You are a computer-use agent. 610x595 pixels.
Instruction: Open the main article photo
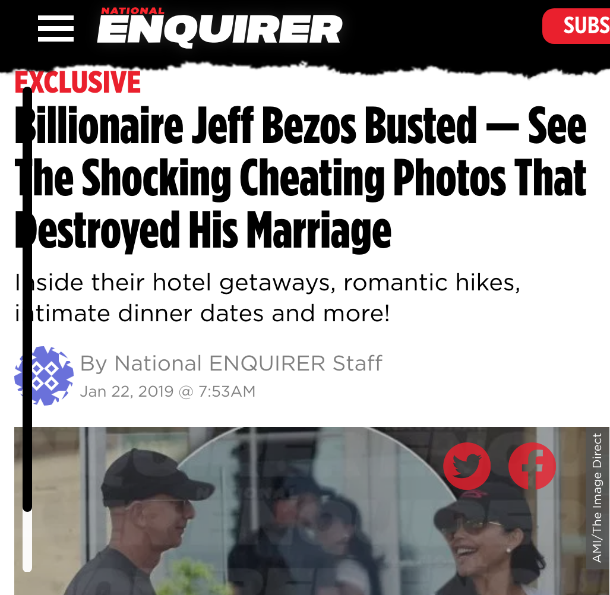312,511
